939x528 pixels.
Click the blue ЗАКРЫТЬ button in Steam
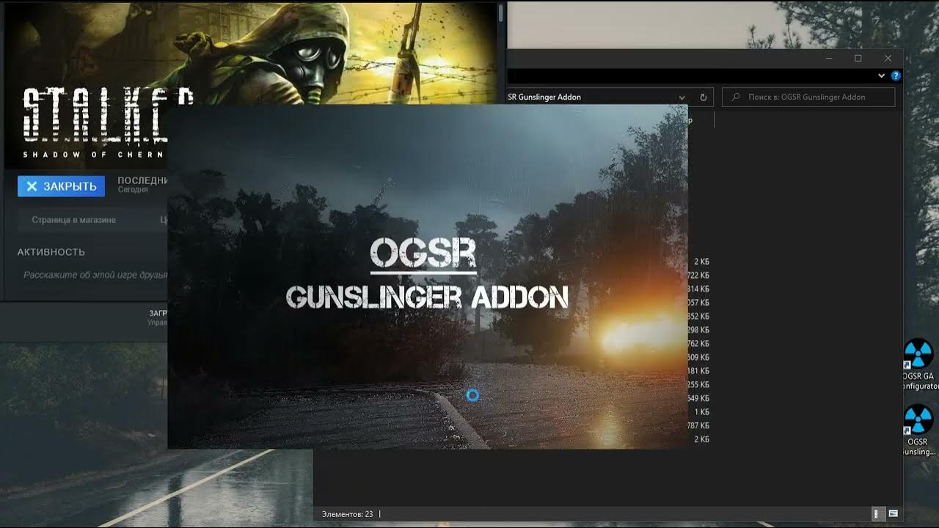coord(61,186)
